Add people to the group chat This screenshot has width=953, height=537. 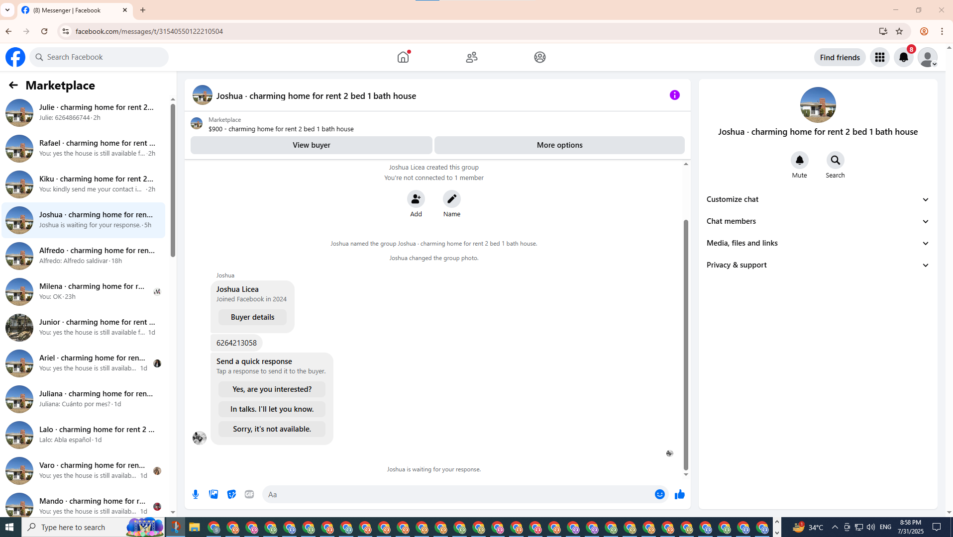[x=416, y=199]
